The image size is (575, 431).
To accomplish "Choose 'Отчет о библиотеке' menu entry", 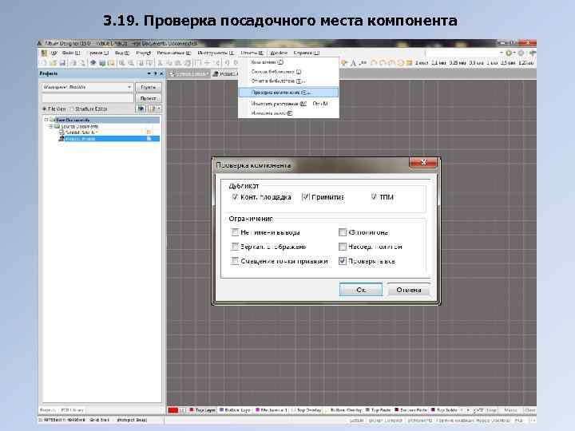I will coord(288,81).
